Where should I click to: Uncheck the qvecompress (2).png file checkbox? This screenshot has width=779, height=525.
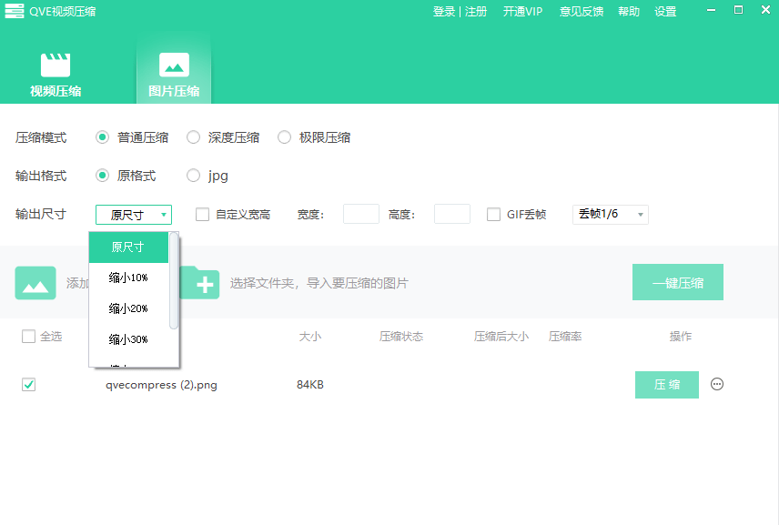tap(28, 385)
